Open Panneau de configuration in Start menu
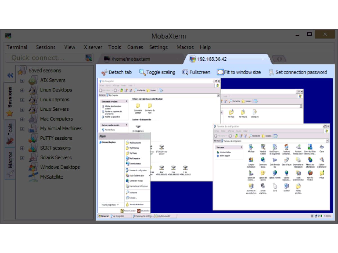Screen dimensions: 338x253 pos(136,170)
